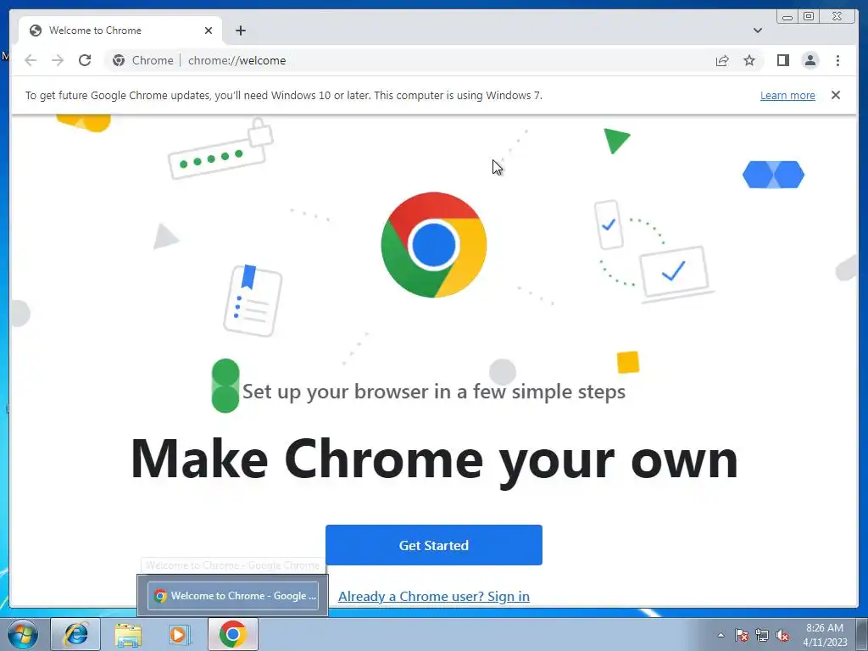Viewport: 868px width, 651px height.
Task: Launch Internet Explorer from the taskbar
Action: (x=75, y=634)
